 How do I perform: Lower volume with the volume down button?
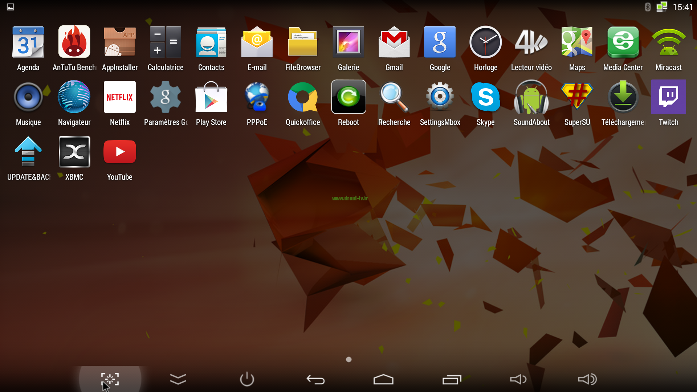pos(518,379)
